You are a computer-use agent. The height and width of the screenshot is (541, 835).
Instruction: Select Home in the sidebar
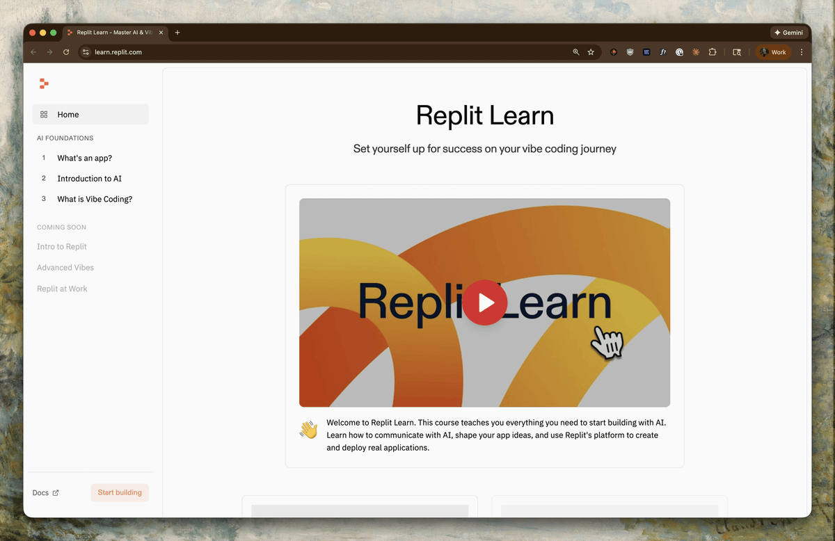pyautogui.click(x=90, y=114)
